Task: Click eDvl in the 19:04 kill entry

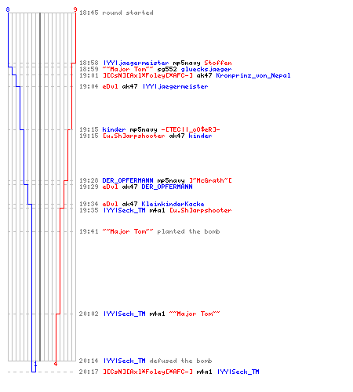Action: (110, 86)
